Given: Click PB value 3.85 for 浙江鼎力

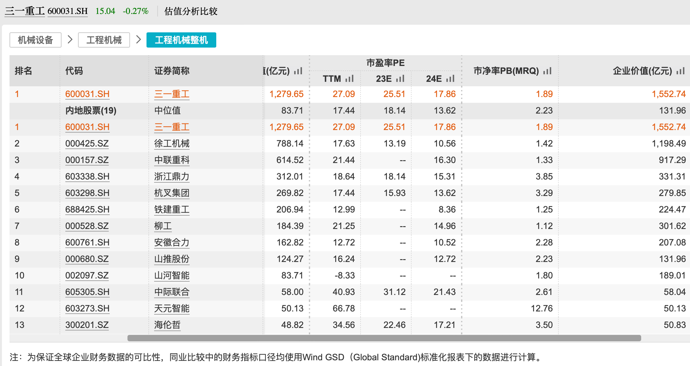Looking at the screenshot, I should [544, 176].
